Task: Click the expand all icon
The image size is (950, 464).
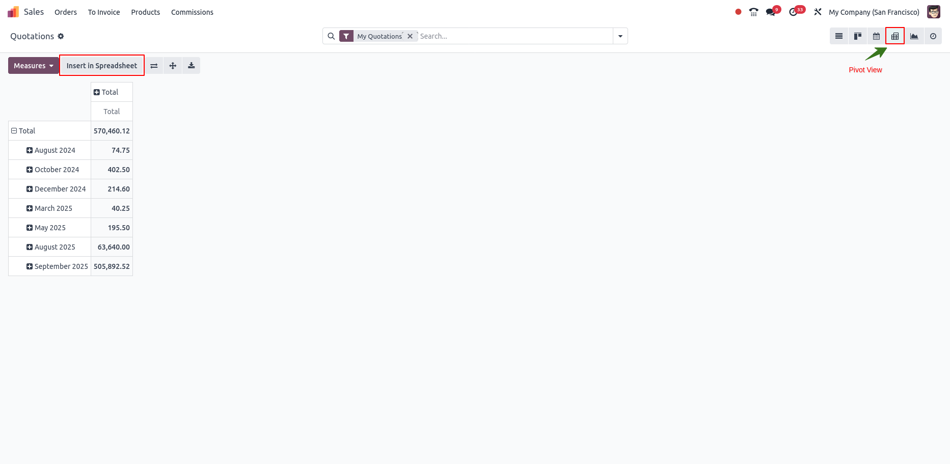Action: pyautogui.click(x=173, y=66)
